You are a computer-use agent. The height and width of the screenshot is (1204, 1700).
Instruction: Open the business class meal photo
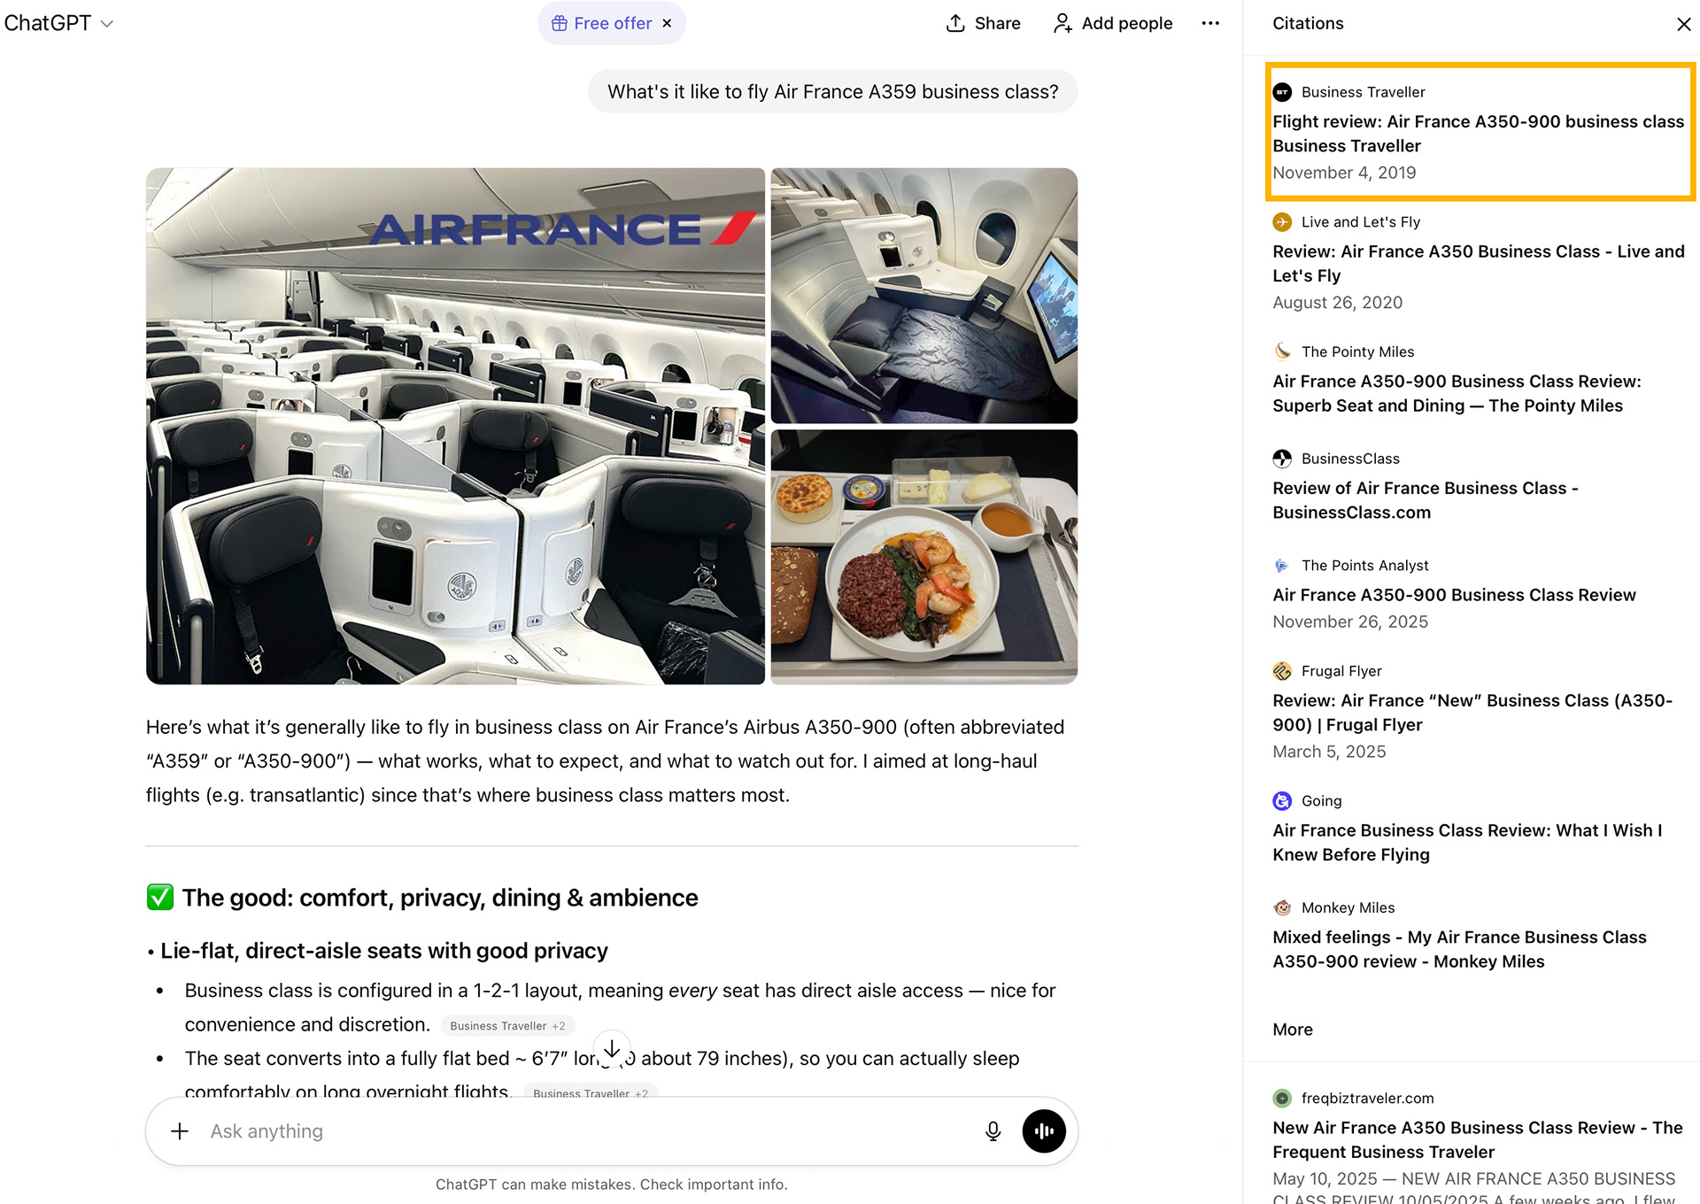(x=923, y=557)
